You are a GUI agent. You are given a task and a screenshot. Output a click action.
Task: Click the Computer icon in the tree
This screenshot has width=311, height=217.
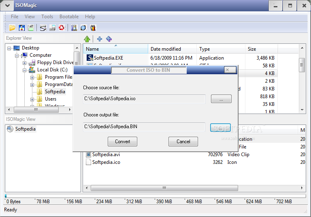click(x=24, y=55)
